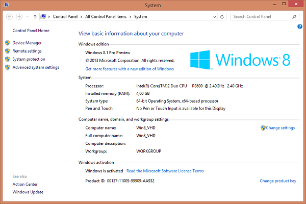Click the Forward navigation arrow
This screenshot has height=204, width=306.
[x=19, y=17]
